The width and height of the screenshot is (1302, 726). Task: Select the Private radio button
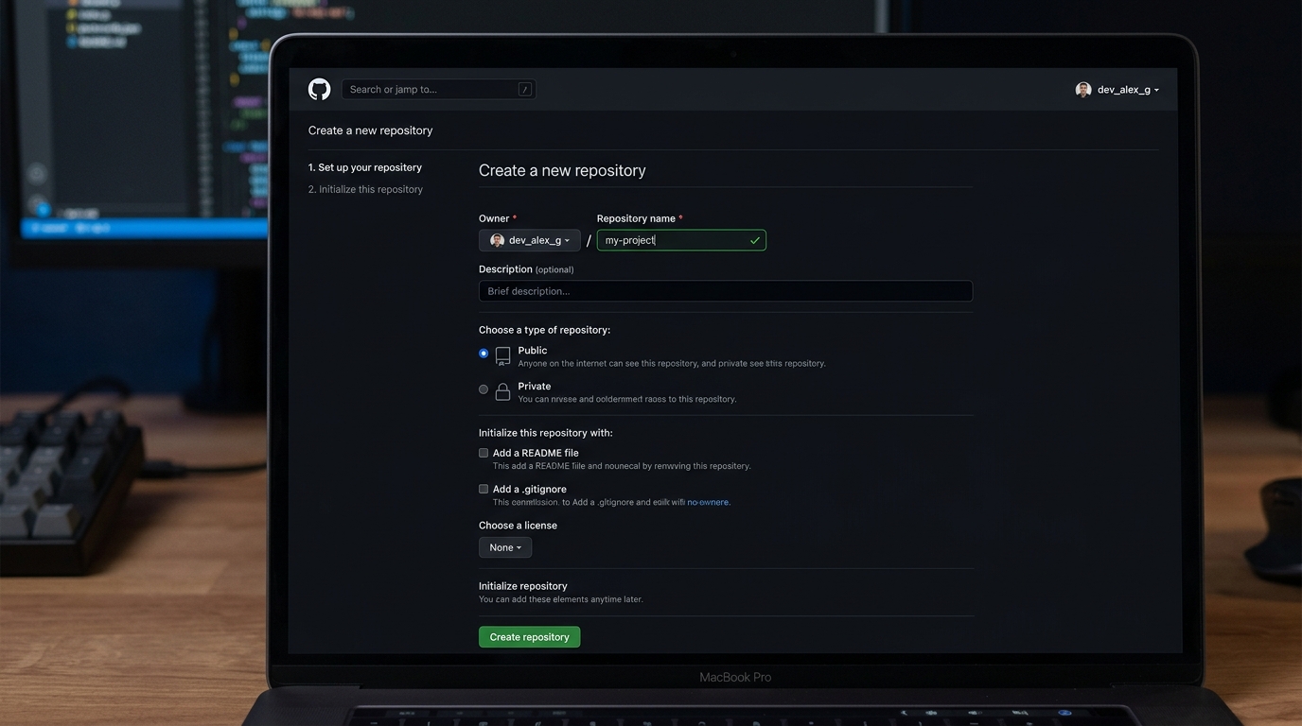484,389
